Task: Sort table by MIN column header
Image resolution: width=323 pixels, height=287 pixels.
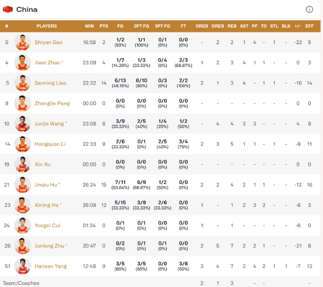Action: pos(89,26)
